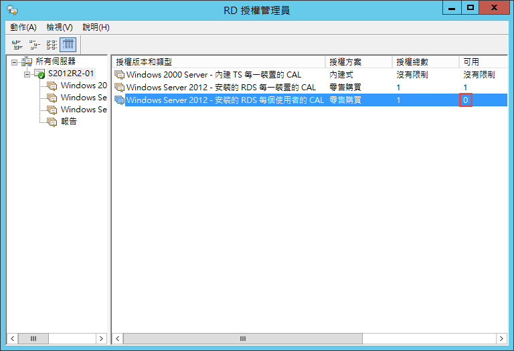Screen dimensions: 514x351
Task: Close the RD 授權管理員 window
Action: coord(494,7)
